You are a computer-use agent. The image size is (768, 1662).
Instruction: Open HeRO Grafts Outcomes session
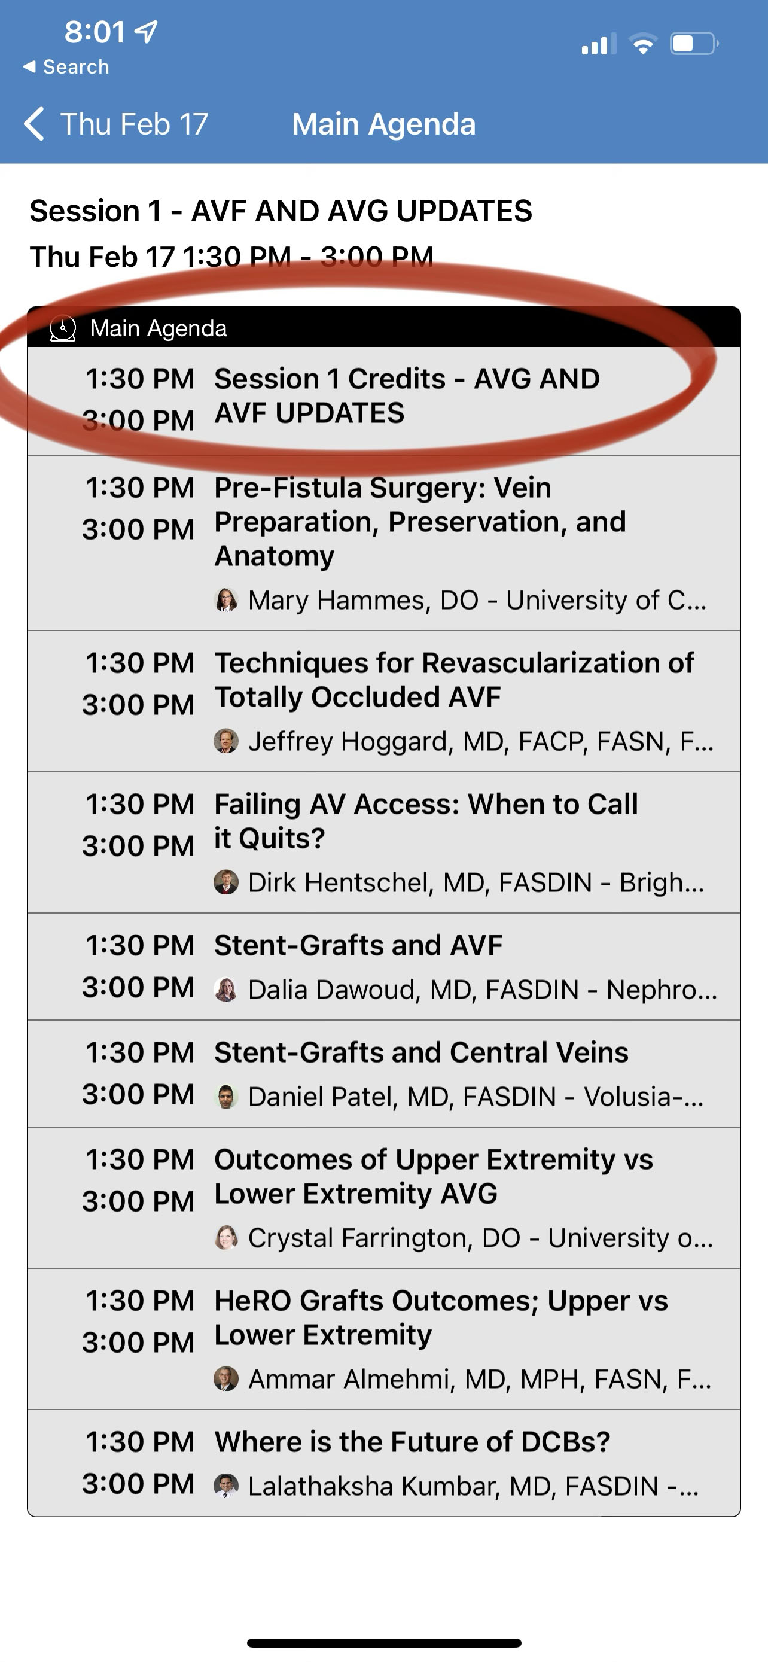(x=441, y=1317)
